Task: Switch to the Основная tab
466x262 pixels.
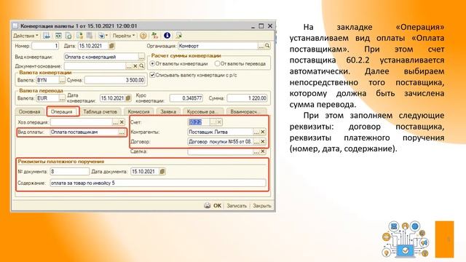Action: click(x=29, y=111)
